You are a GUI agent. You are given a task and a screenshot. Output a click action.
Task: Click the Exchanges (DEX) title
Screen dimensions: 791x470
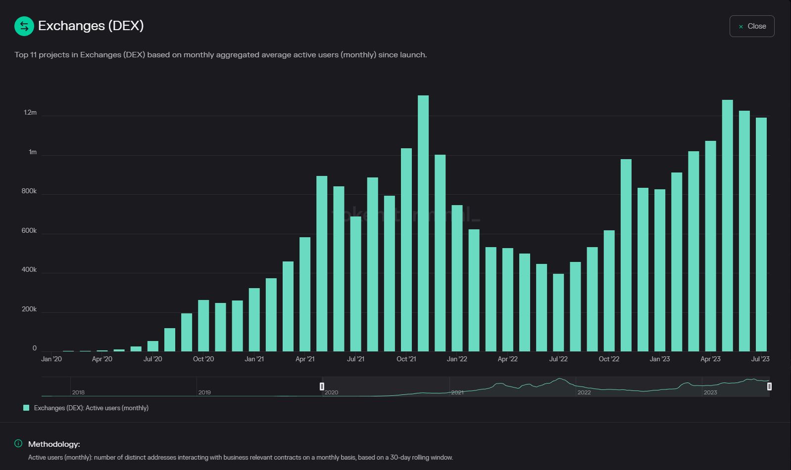coord(91,26)
